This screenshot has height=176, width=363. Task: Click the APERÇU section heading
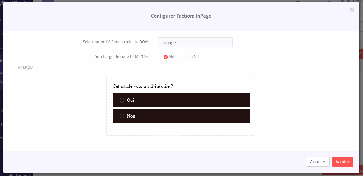[x=25, y=67]
